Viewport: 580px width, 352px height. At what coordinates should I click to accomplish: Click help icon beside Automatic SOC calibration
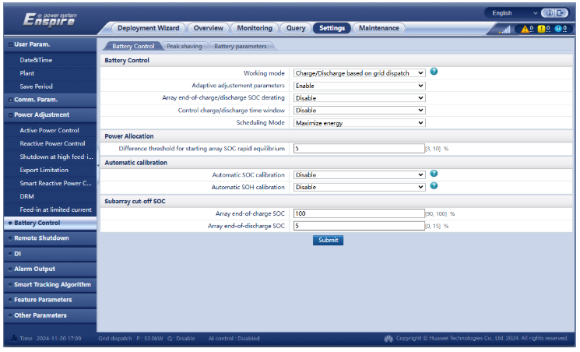point(434,174)
